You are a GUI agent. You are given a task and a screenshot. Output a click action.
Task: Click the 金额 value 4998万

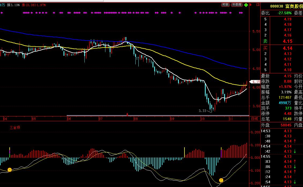[285, 103]
